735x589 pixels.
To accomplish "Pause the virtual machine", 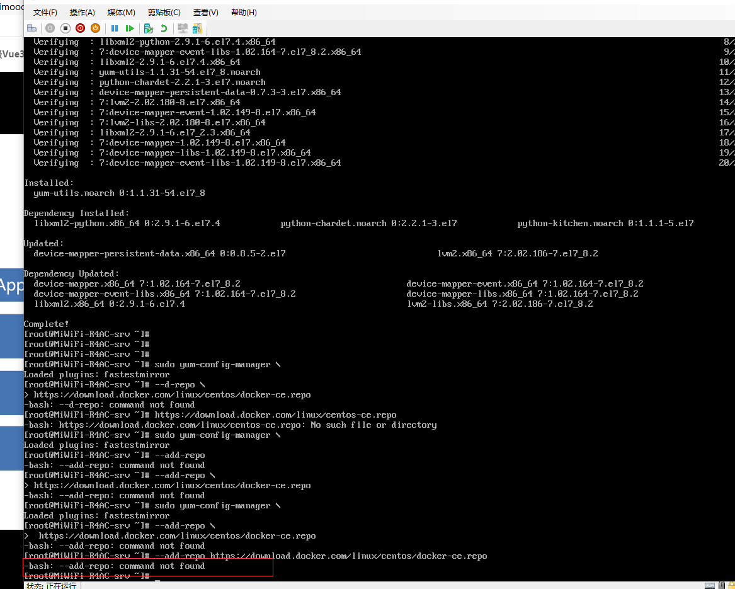I will (115, 28).
